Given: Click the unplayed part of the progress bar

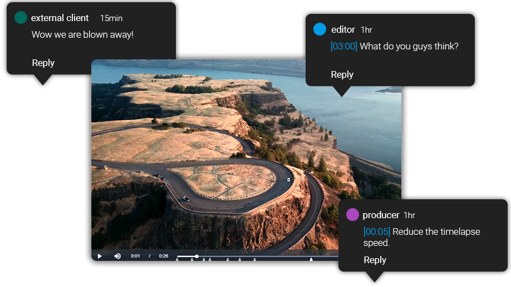Looking at the screenshot, I should click(x=268, y=256).
